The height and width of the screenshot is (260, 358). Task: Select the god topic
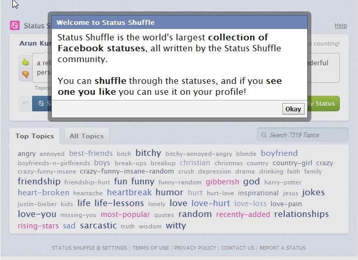point(251,182)
